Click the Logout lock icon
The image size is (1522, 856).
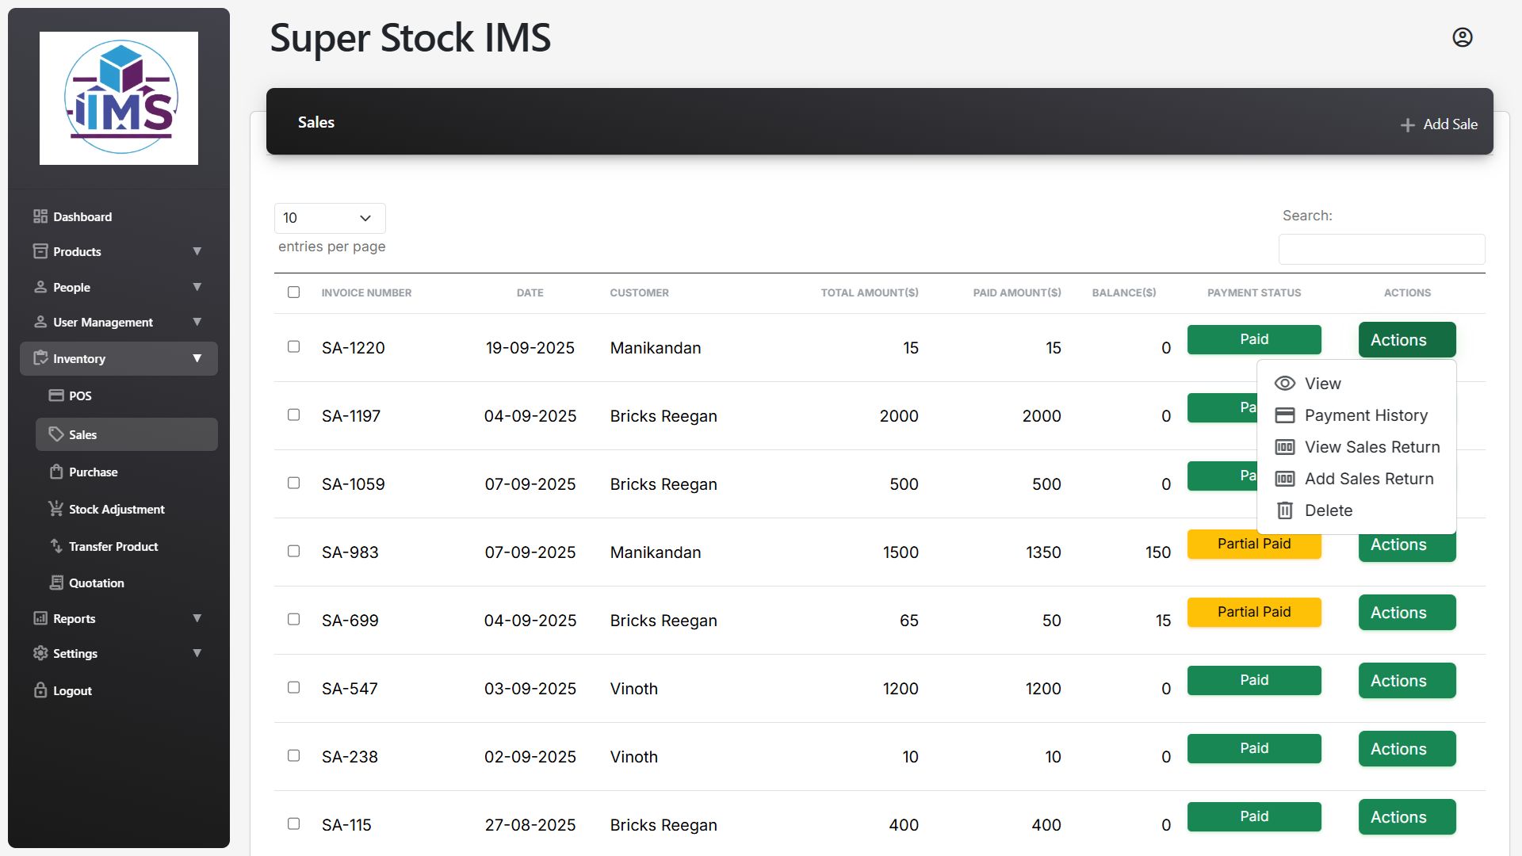40,690
